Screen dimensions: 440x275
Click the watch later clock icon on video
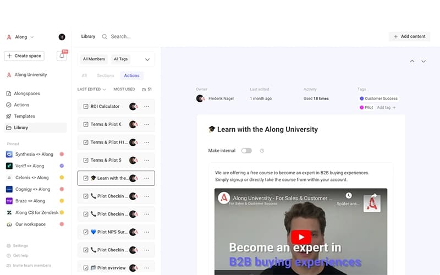pos(349,195)
